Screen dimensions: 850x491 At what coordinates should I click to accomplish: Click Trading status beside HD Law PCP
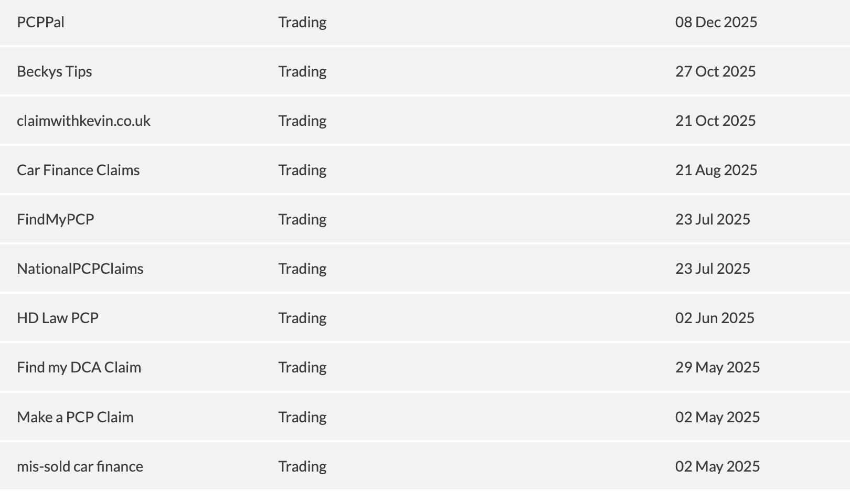(x=302, y=318)
